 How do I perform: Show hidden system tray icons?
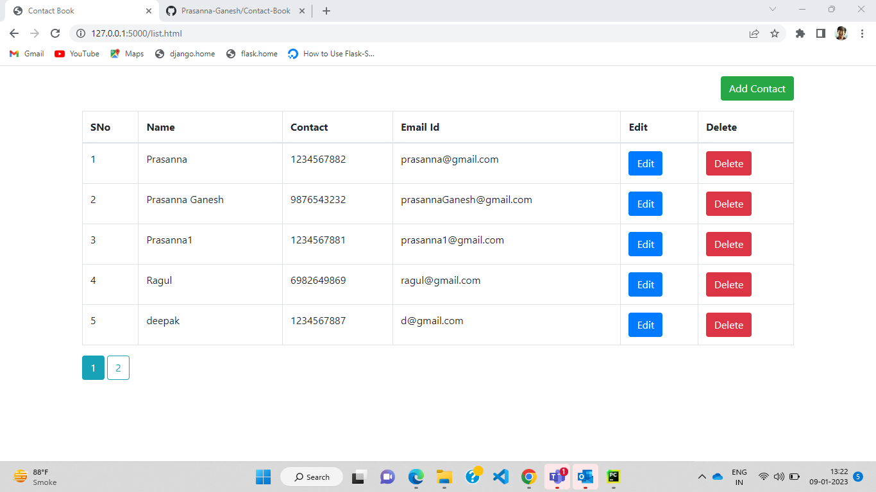[702, 477]
